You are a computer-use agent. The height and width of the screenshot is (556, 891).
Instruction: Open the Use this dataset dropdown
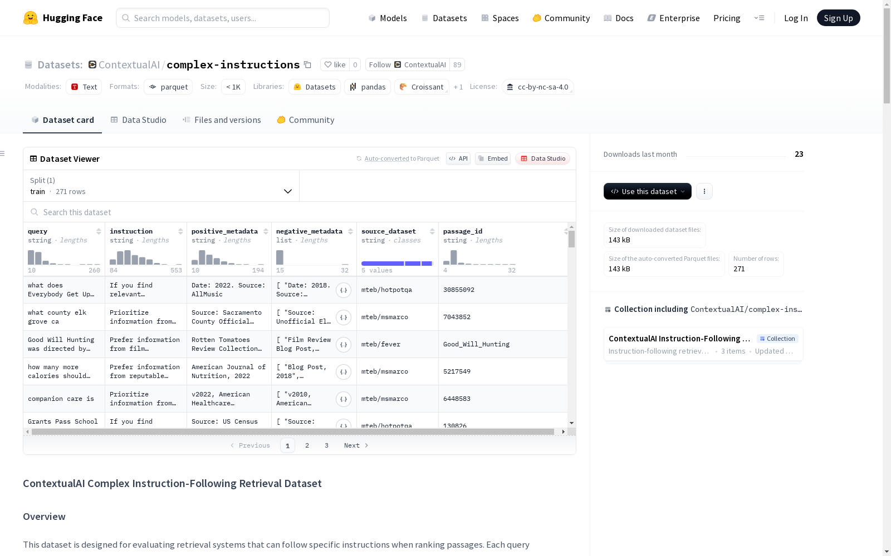648,191
